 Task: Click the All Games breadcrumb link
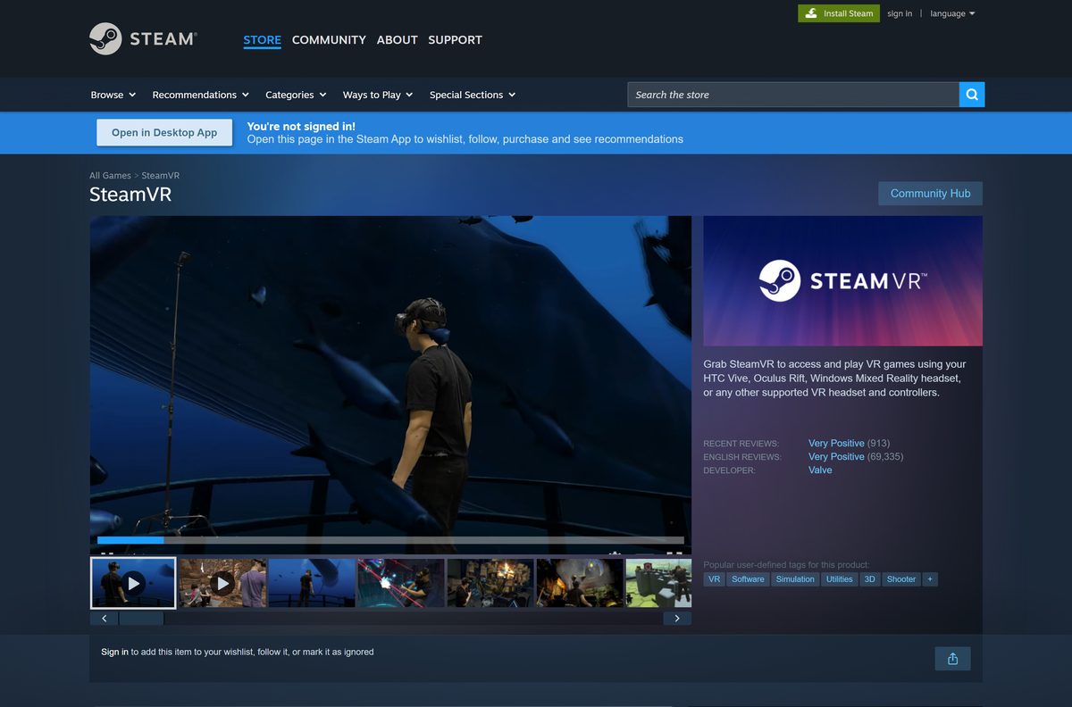coord(110,176)
